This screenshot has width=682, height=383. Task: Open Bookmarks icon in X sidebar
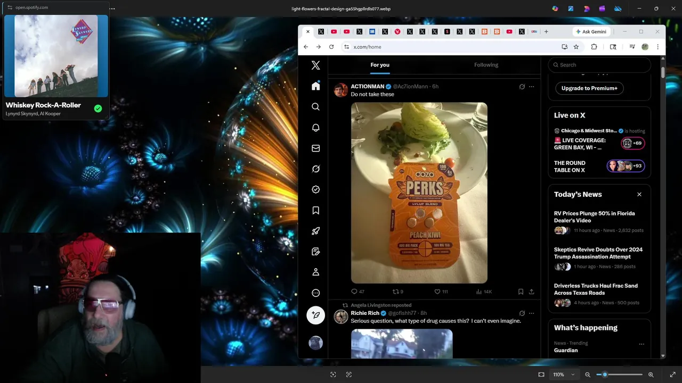click(315, 210)
